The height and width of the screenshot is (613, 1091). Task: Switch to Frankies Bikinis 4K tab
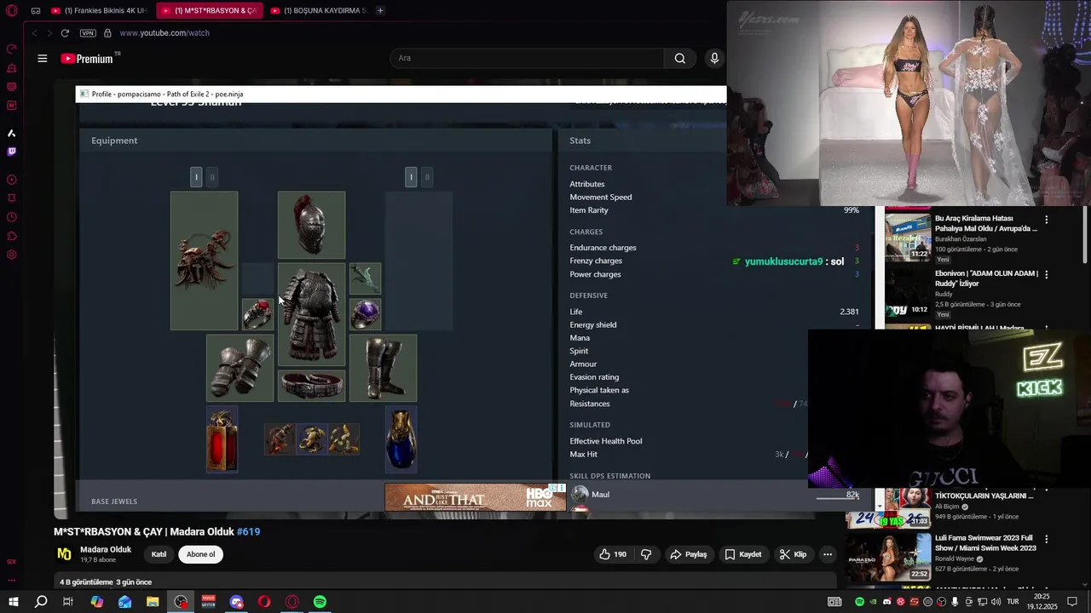click(99, 10)
